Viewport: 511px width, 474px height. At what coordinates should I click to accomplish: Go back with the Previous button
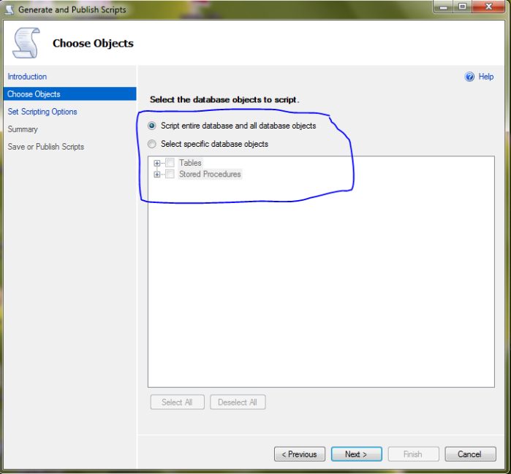300,454
